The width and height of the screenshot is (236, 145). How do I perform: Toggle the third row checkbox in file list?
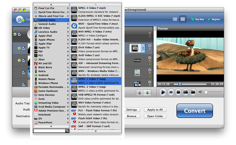click(x=24, y=60)
